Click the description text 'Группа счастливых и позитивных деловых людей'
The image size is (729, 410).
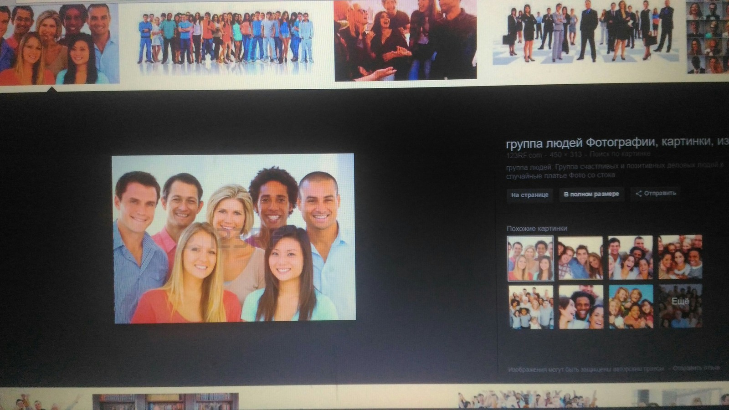click(x=636, y=166)
